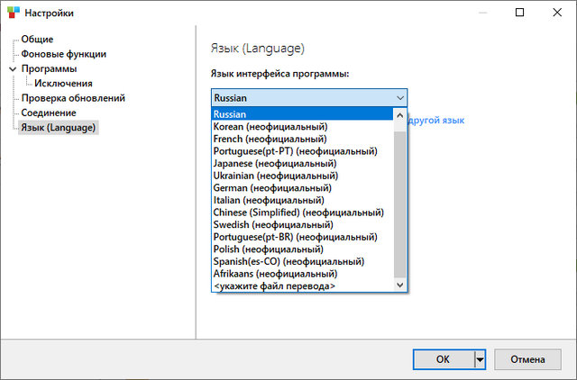Collapse the Программы tree node
Image resolution: width=577 pixels, height=380 pixels.
pyautogui.click(x=13, y=69)
